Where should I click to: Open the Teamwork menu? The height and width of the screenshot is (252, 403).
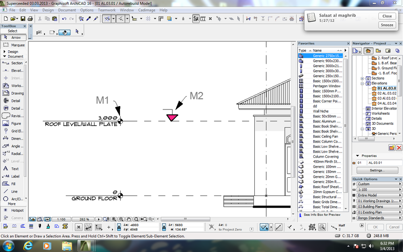coord(106,10)
